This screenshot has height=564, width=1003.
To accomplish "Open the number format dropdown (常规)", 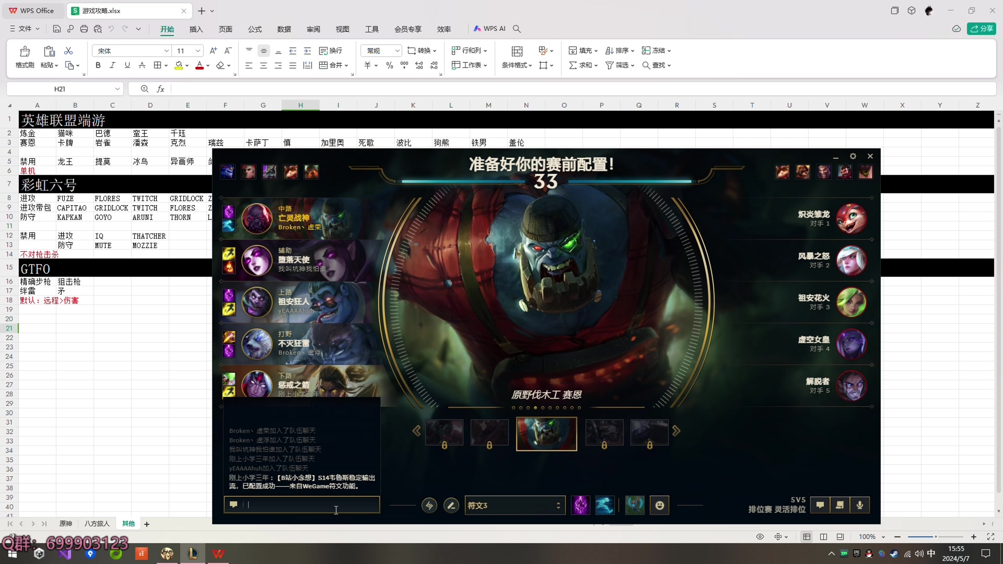I will point(398,51).
